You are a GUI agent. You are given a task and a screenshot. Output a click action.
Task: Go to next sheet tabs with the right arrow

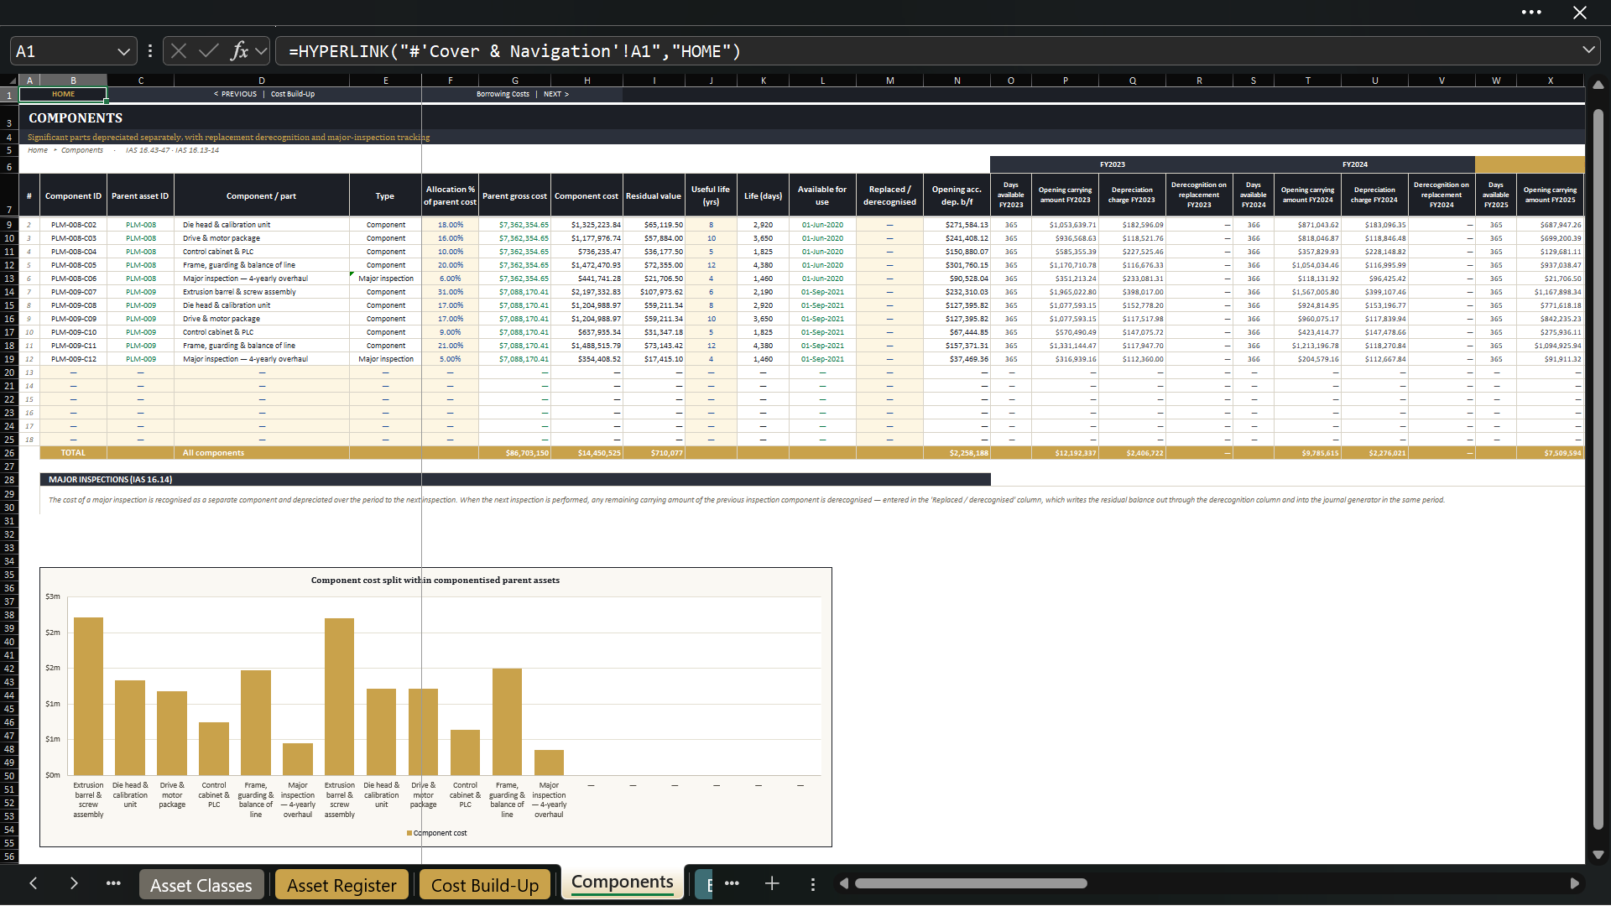coord(74,883)
